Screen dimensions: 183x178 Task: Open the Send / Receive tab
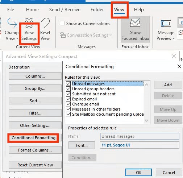point(65,10)
